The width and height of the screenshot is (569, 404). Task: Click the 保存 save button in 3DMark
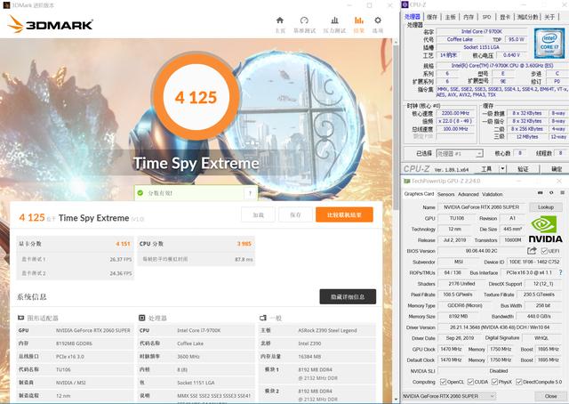(x=295, y=214)
